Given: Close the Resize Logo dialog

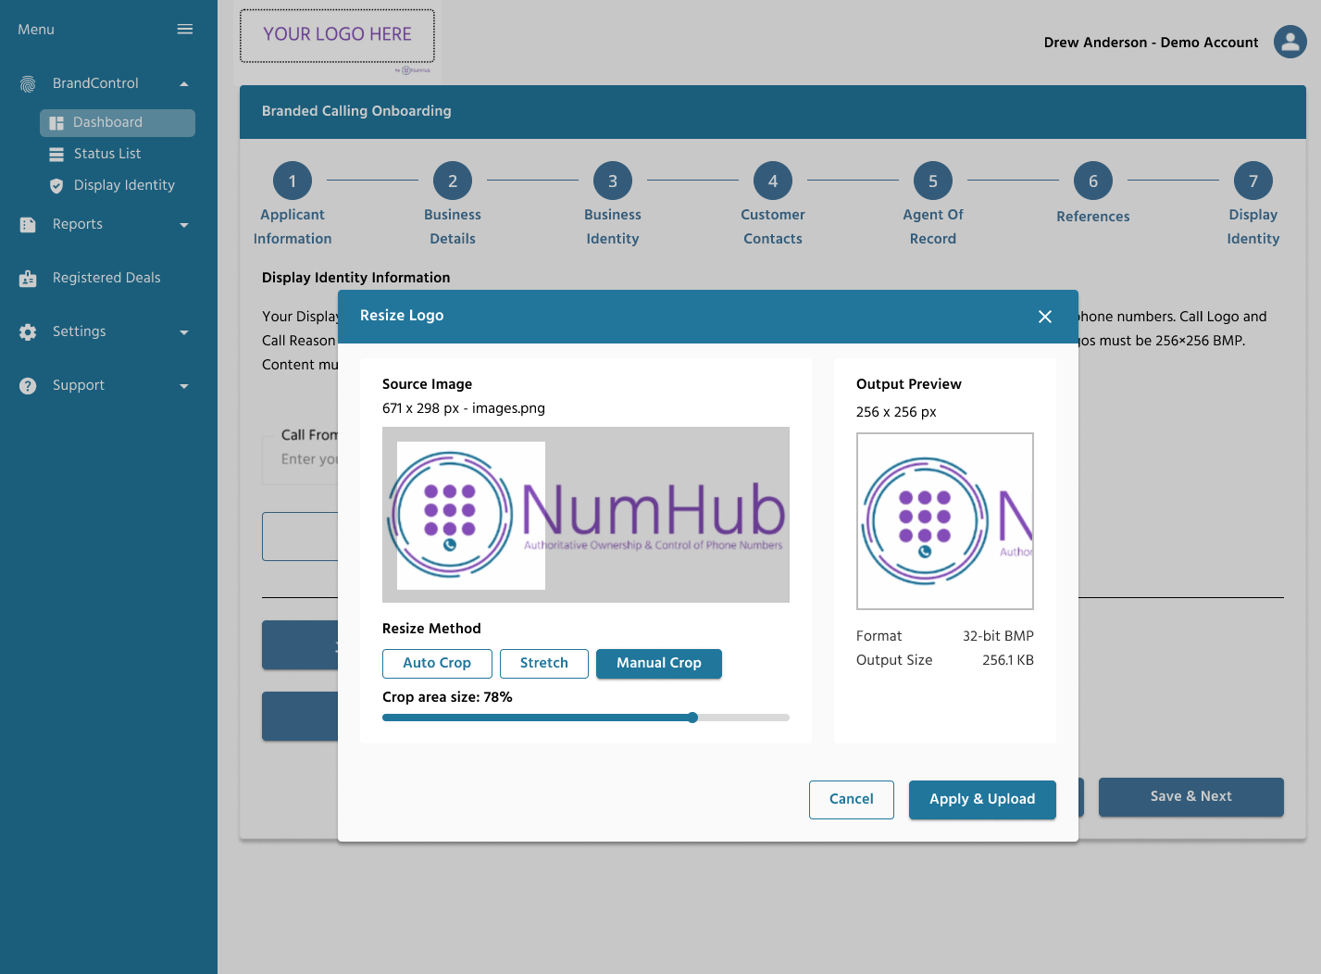Looking at the screenshot, I should pyautogui.click(x=1045, y=317).
